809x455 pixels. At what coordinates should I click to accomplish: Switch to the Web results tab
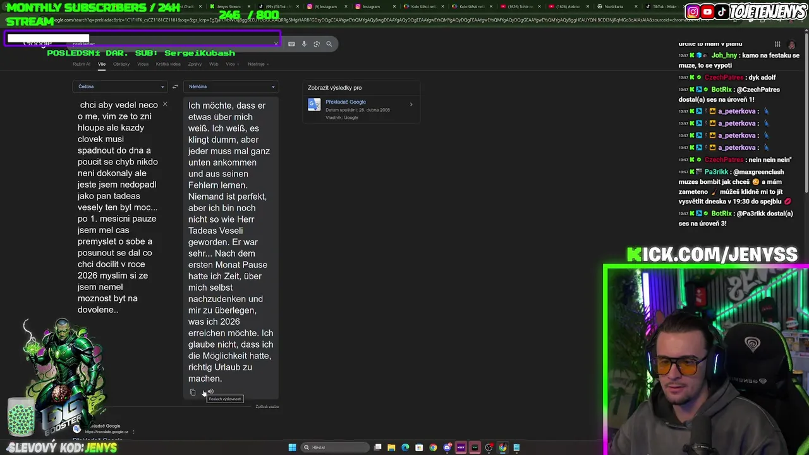(x=214, y=64)
